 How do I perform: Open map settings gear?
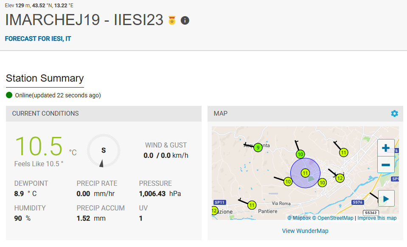click(395, 114)
